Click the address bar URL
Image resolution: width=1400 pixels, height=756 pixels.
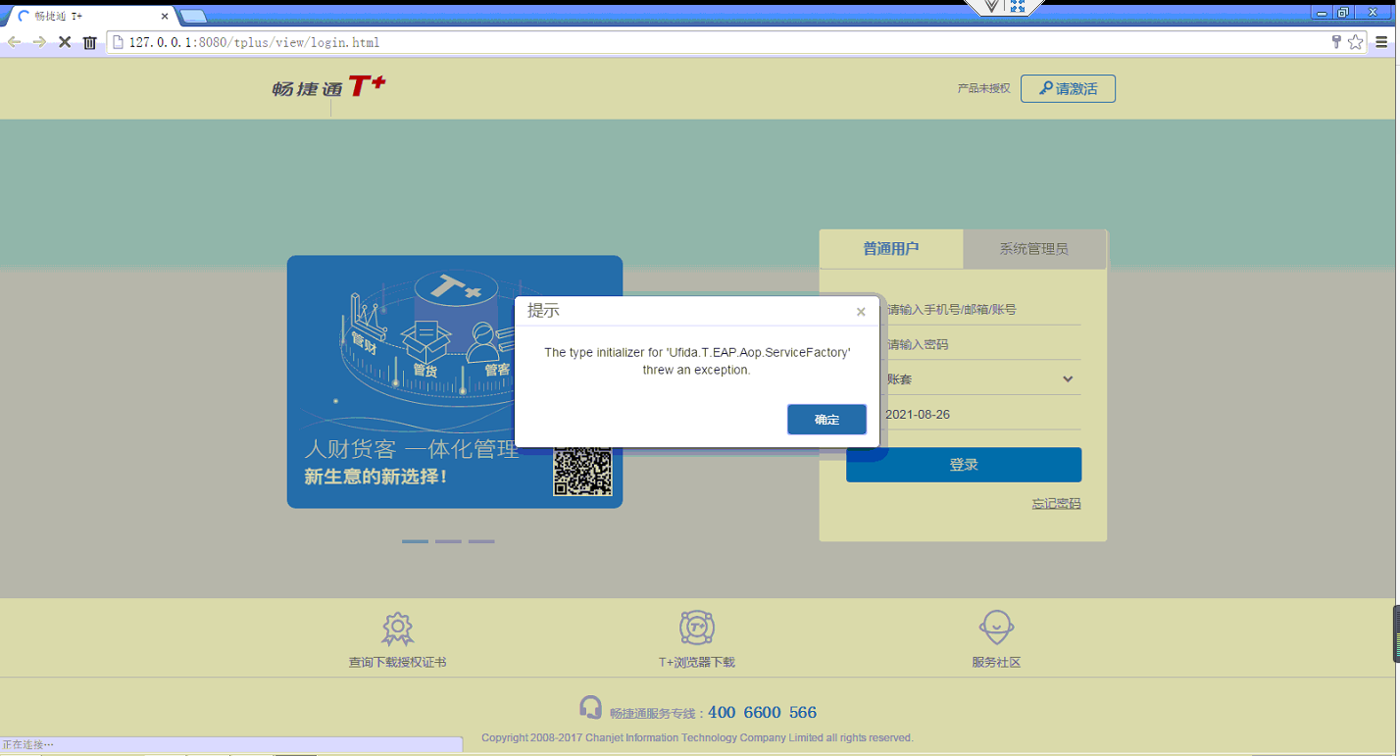pyautogui.click(x=254, y=42)
